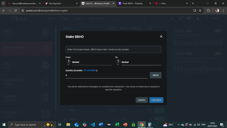The image size is (227, 128).
Task: Close the Stake BBHO dialog with X
Action: click(x=161, y=36)
